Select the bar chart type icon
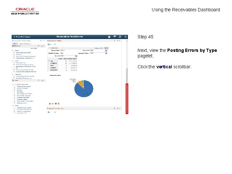 pyautogui.click(x=50, y=103)
